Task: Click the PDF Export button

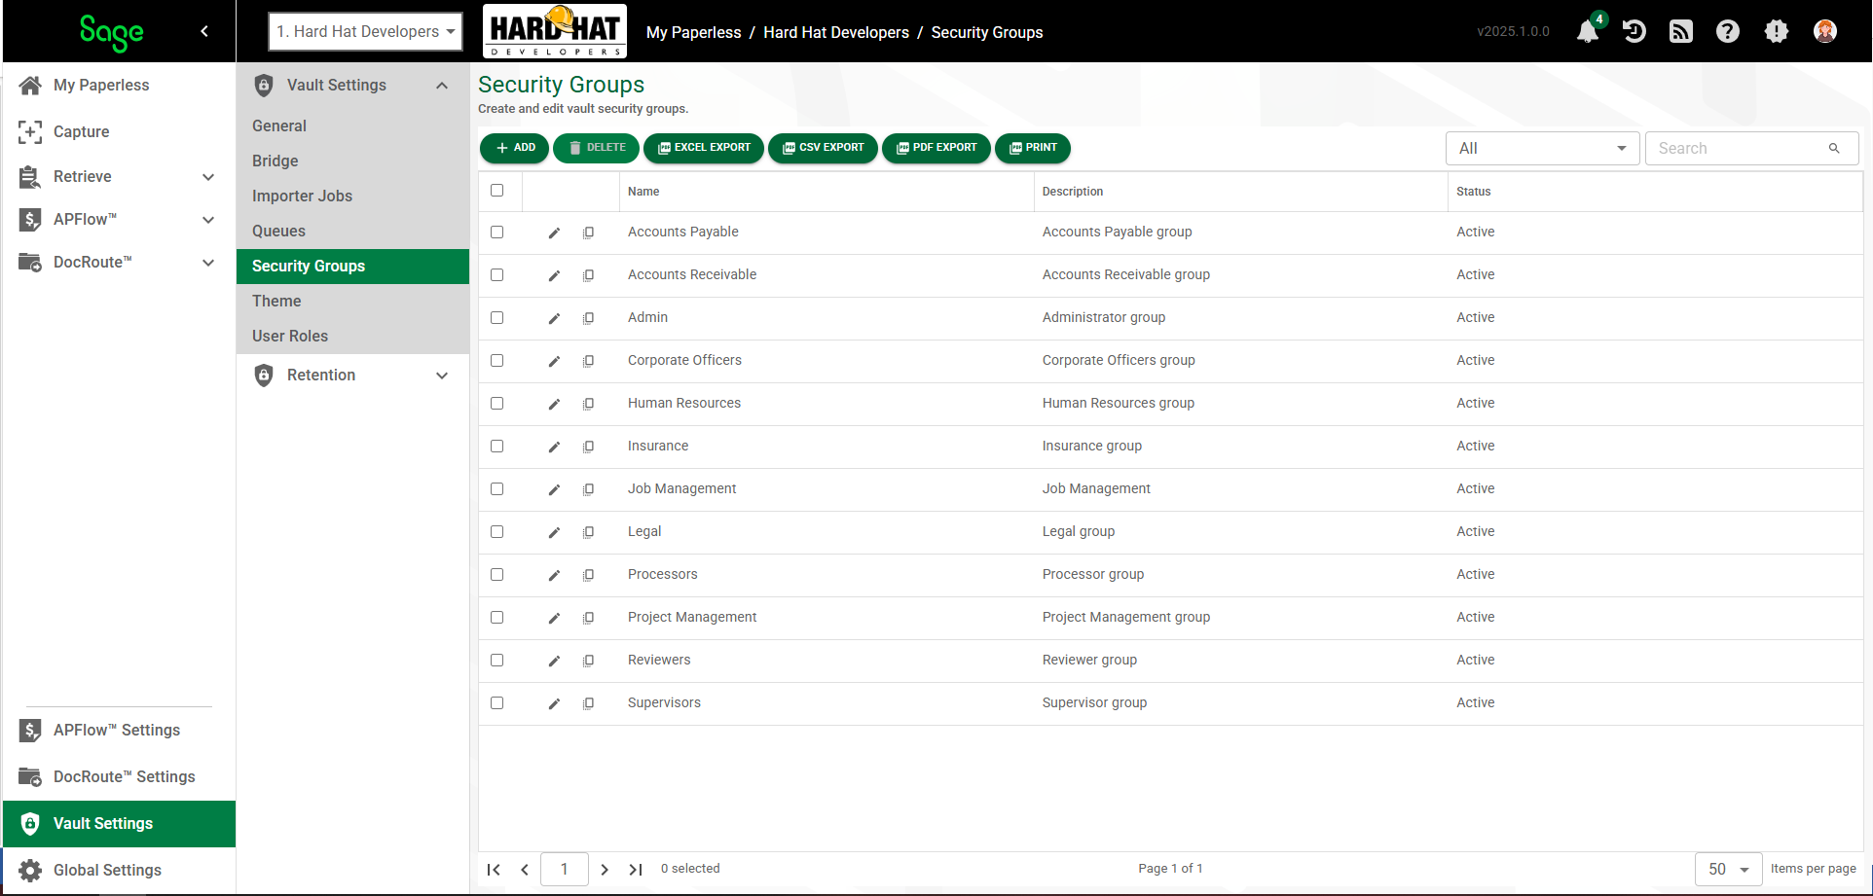Action: (x=936, y=148)
